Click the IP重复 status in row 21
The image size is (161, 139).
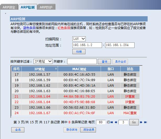click(130, 96)
